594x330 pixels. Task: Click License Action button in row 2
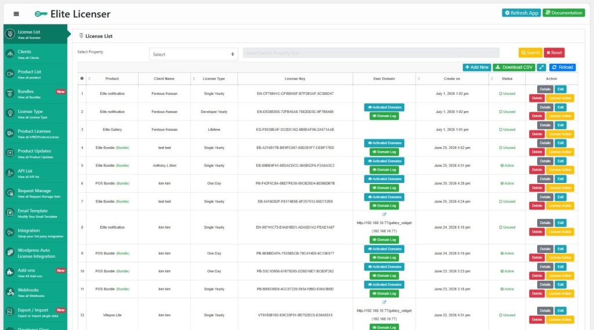coord(560,116)
